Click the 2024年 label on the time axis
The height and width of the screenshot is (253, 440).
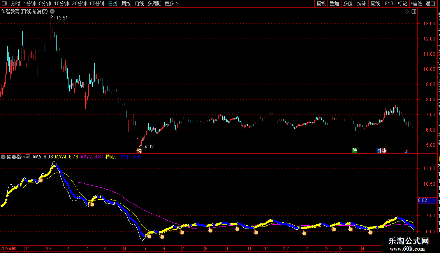tap(8, 248)
